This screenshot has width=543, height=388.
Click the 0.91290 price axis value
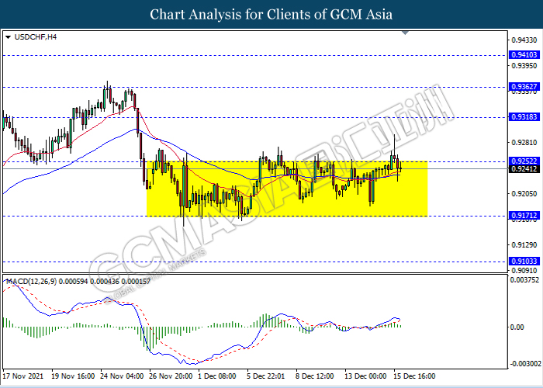click(524, 245)
